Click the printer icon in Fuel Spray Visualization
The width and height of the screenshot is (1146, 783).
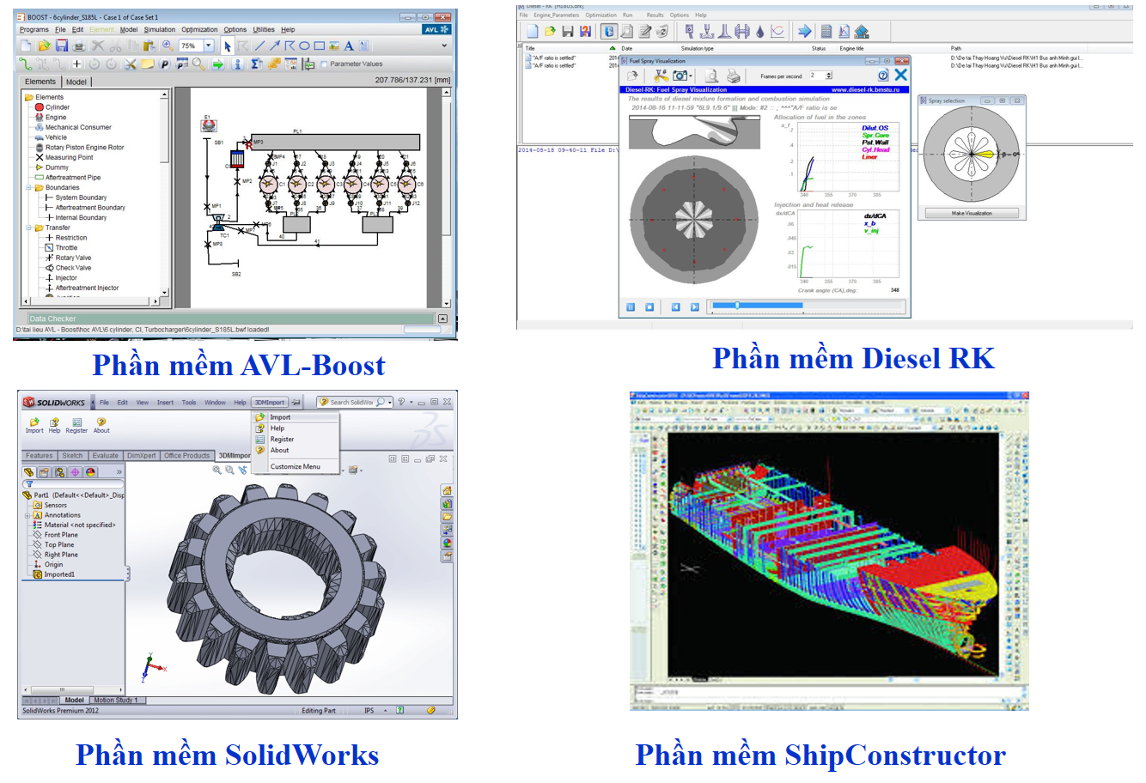tap(733, 76)
